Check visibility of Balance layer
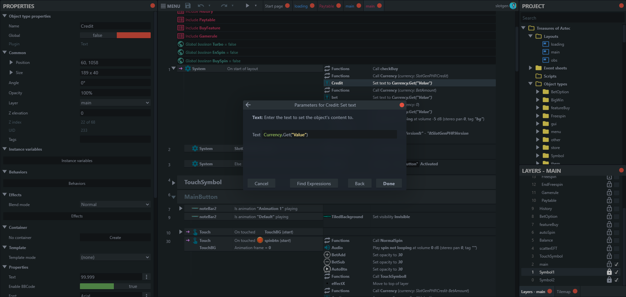This screenshot has width=626, height=297. (617, 240)
